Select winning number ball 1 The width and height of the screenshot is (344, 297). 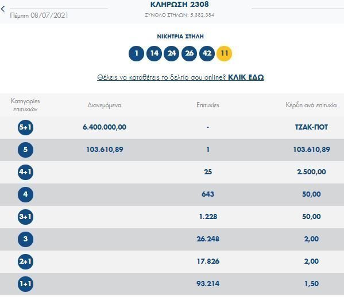[x=136, y=53]
